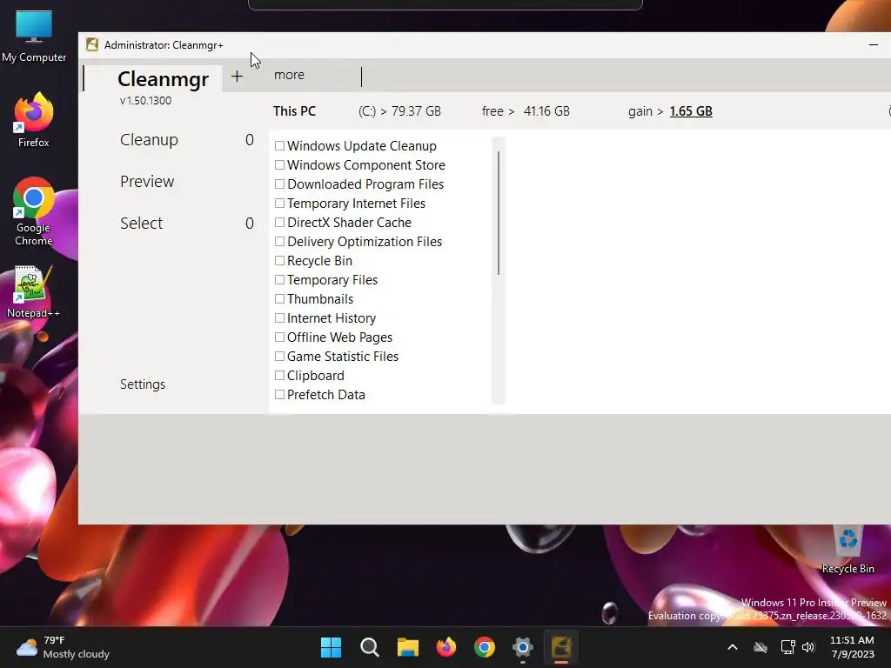Click the cleanup list scrollbar thumb

point(499,214)
